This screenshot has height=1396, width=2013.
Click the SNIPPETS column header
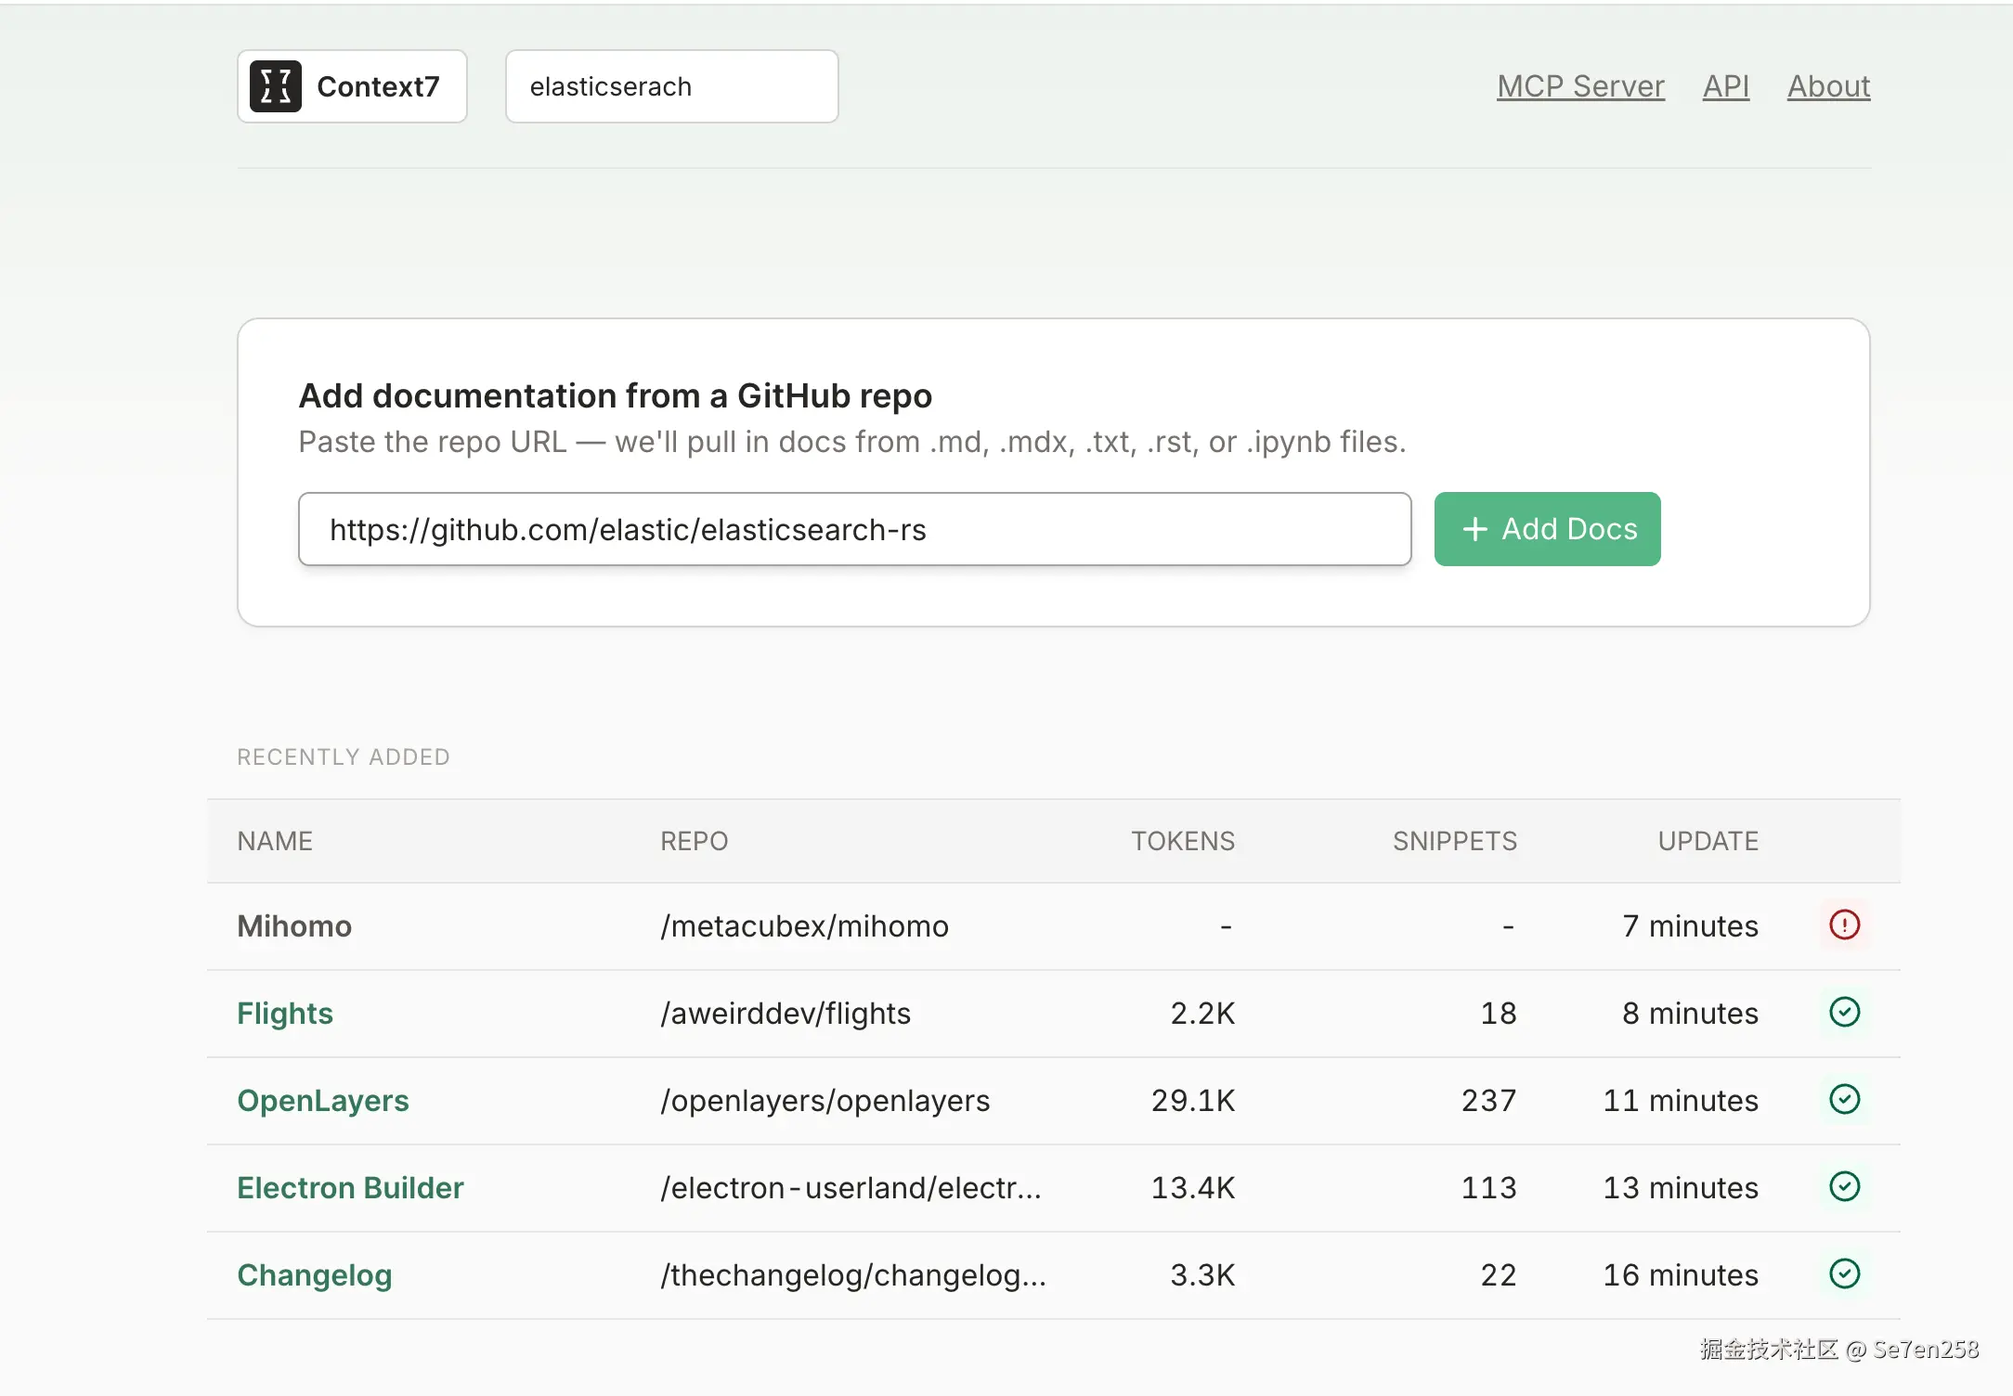(1454, 841)
